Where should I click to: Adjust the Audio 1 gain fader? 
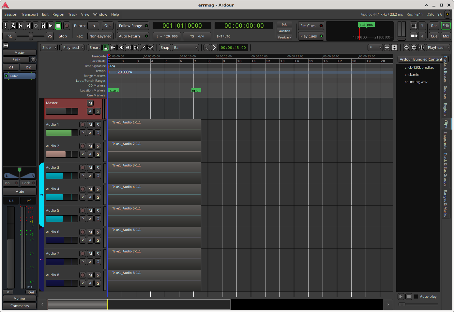62,133
